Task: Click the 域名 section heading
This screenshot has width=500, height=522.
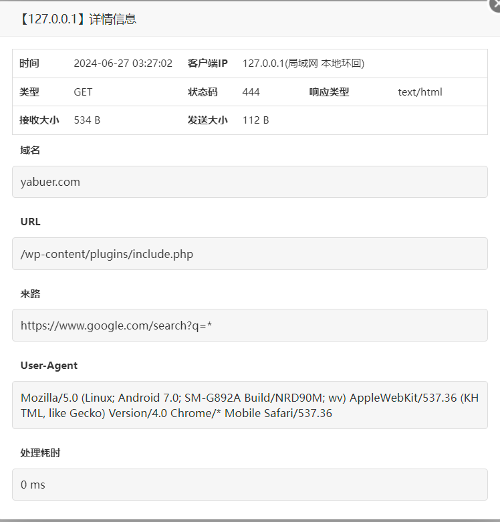Action: [x=30, y=150]
